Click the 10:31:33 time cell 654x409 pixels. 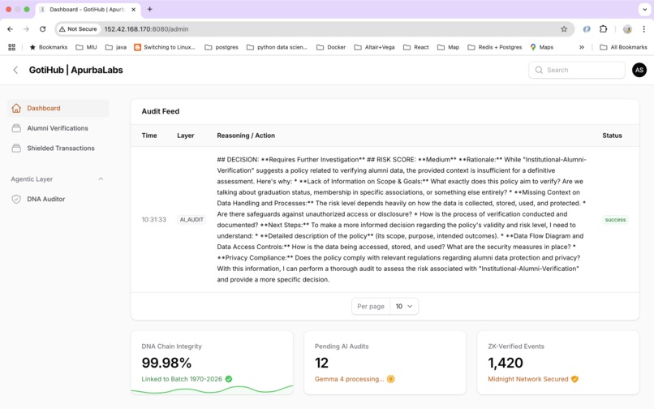coord(154,220)
